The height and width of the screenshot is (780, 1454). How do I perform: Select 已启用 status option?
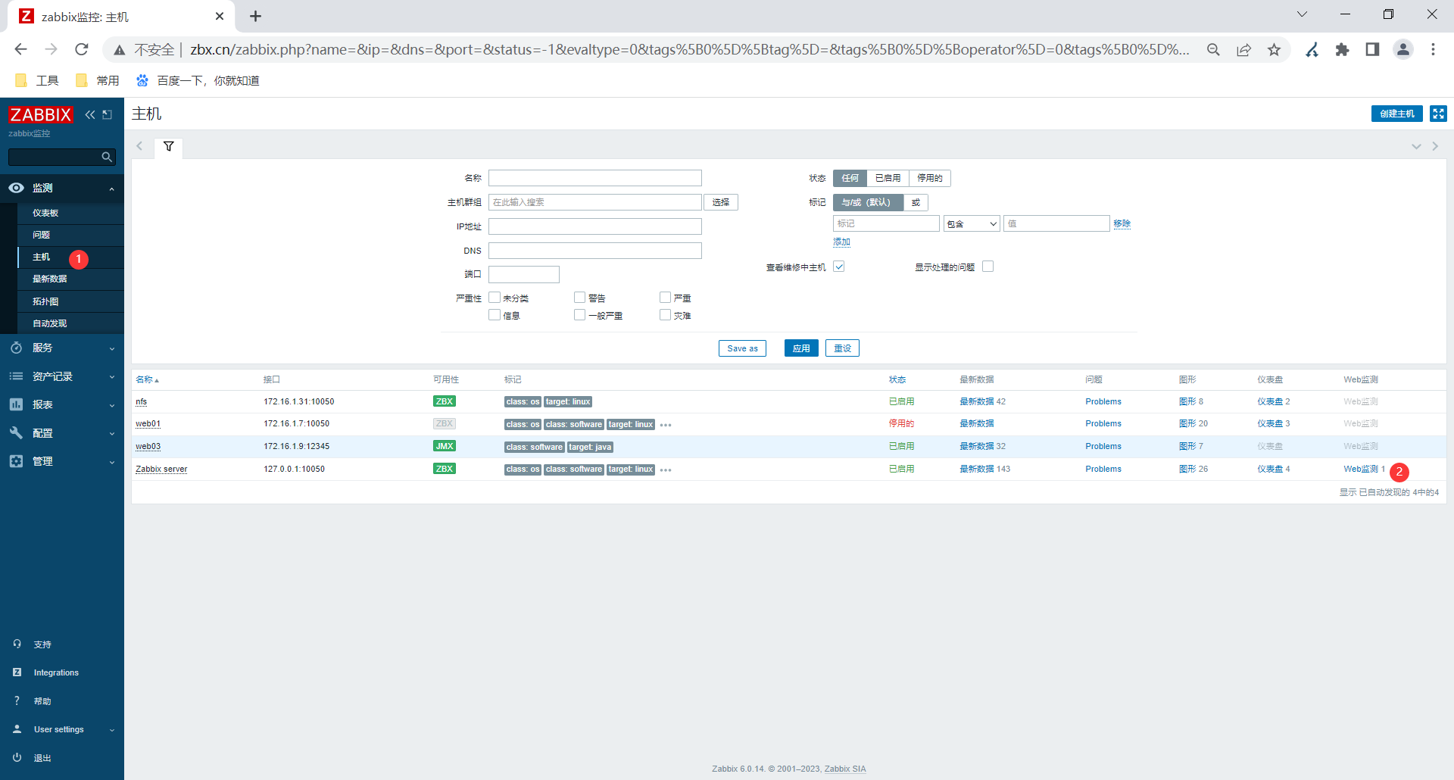pos(888,178)
